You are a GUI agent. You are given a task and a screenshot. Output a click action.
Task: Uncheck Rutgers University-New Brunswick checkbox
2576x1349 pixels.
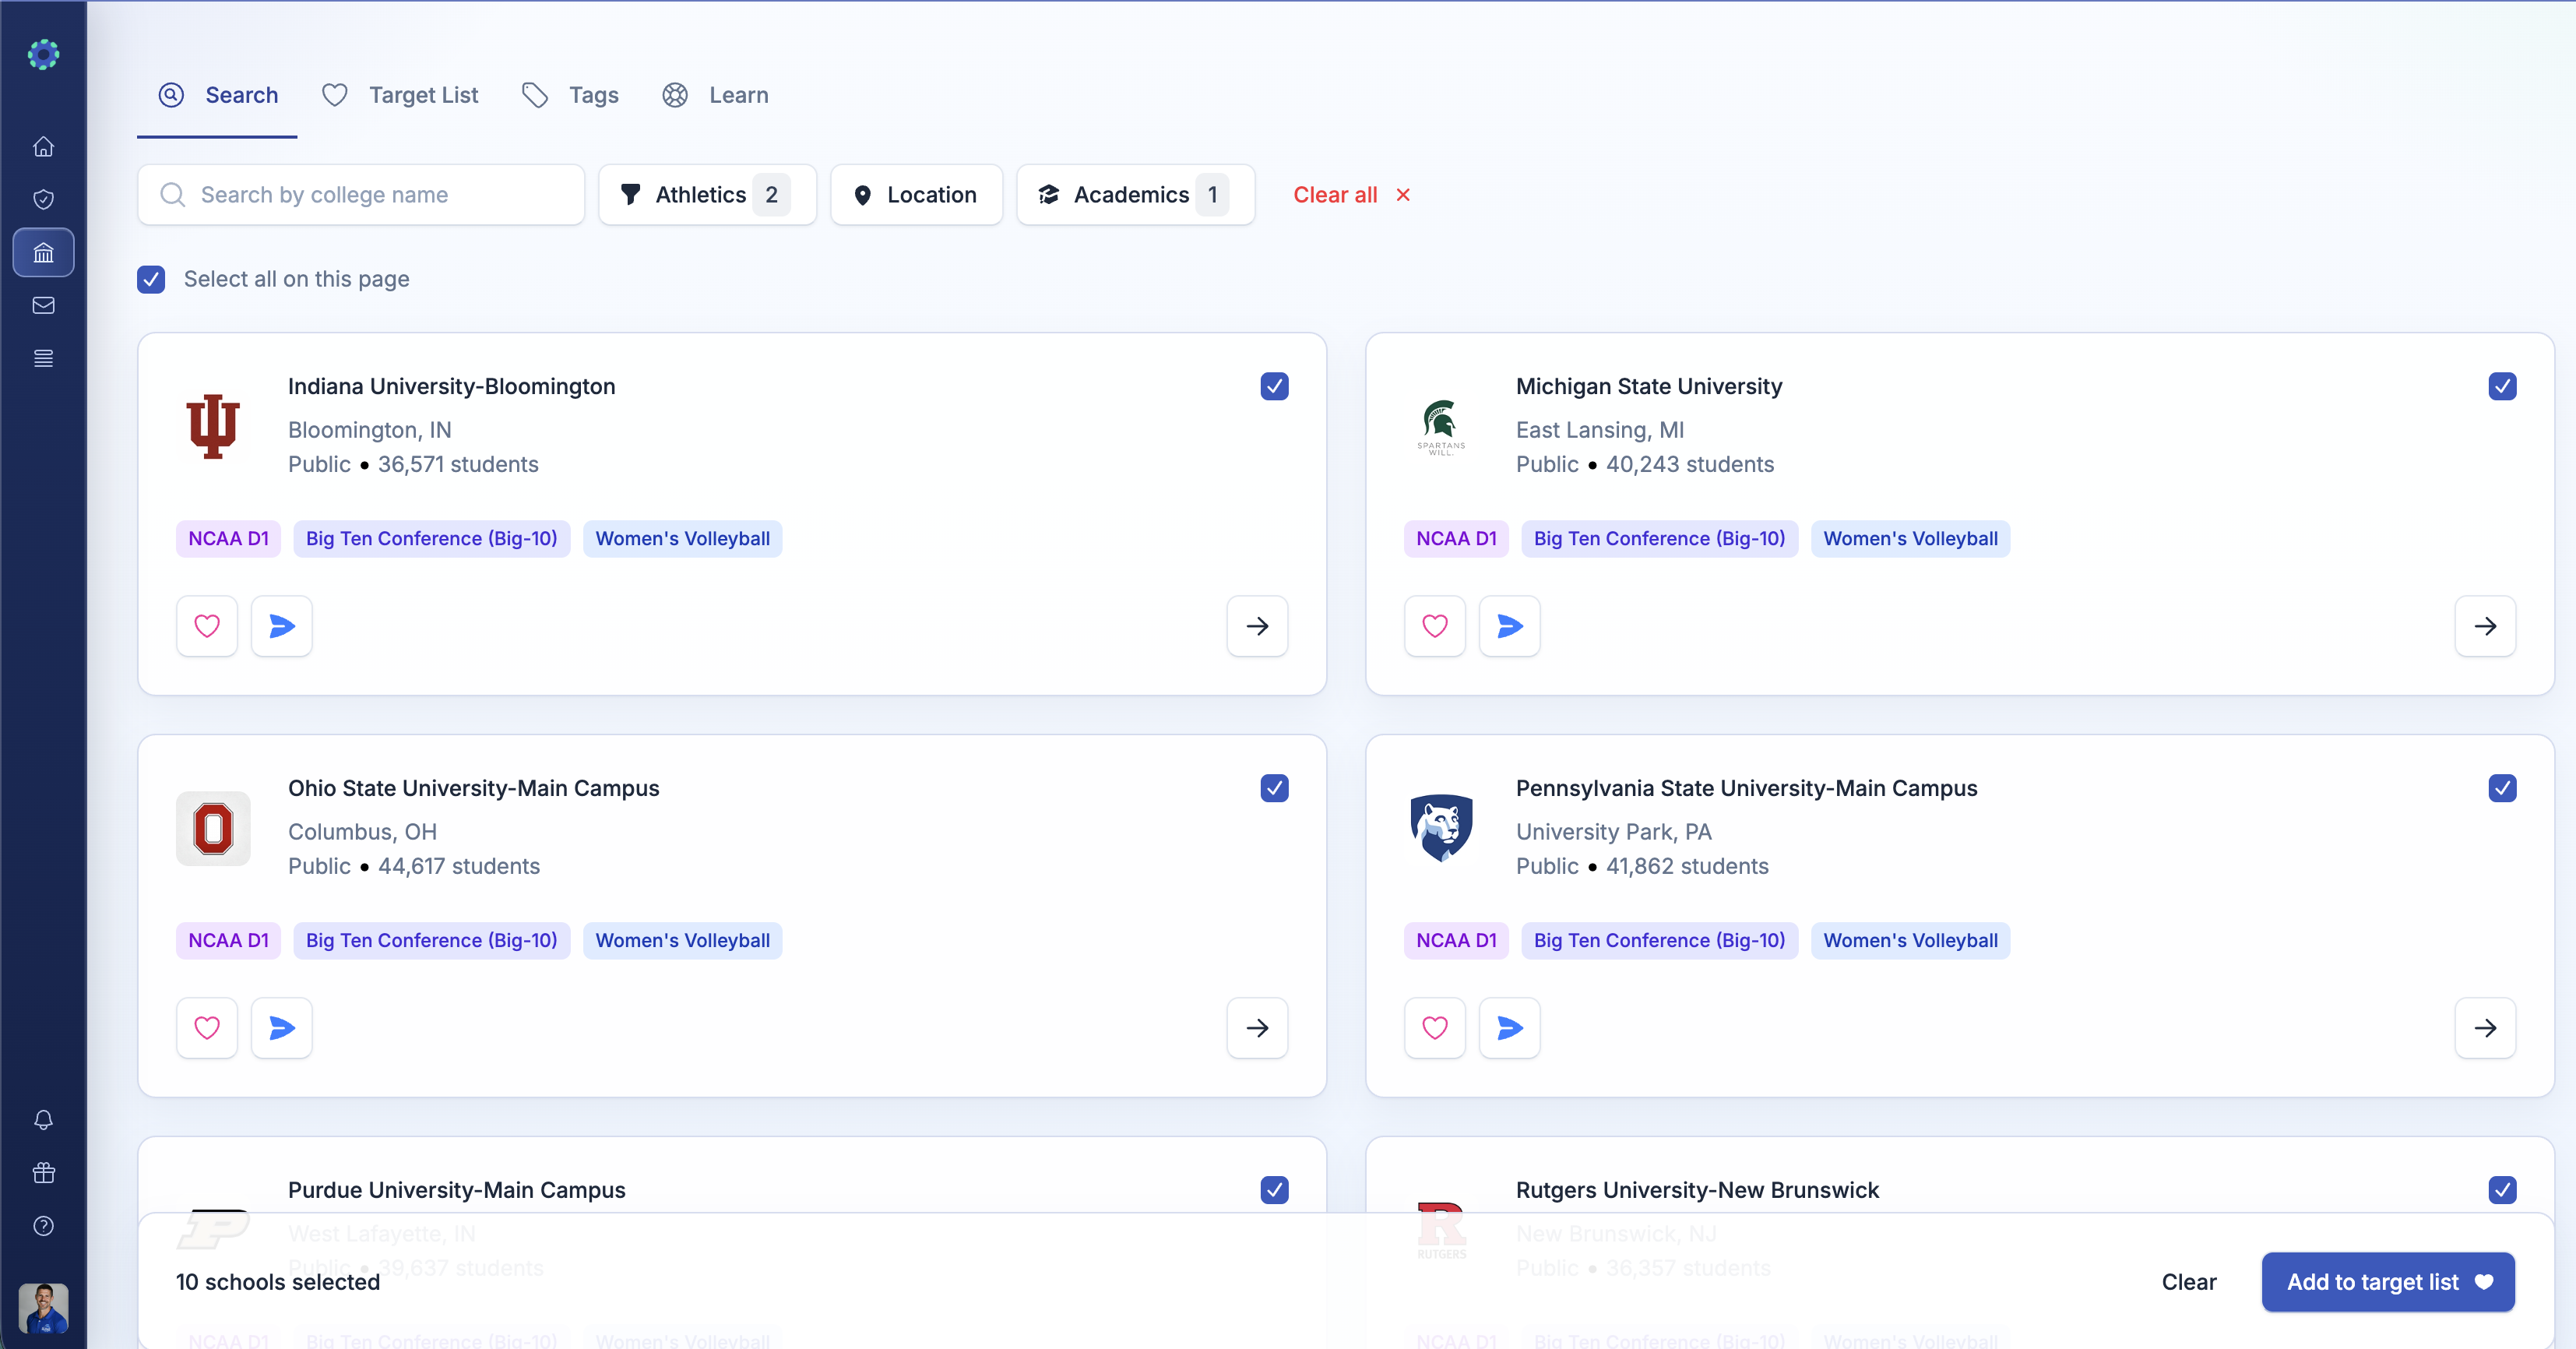point(2503,1190)
